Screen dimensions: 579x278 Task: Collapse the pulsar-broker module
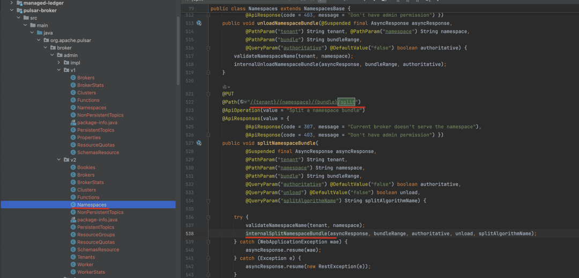coord(12,10)
